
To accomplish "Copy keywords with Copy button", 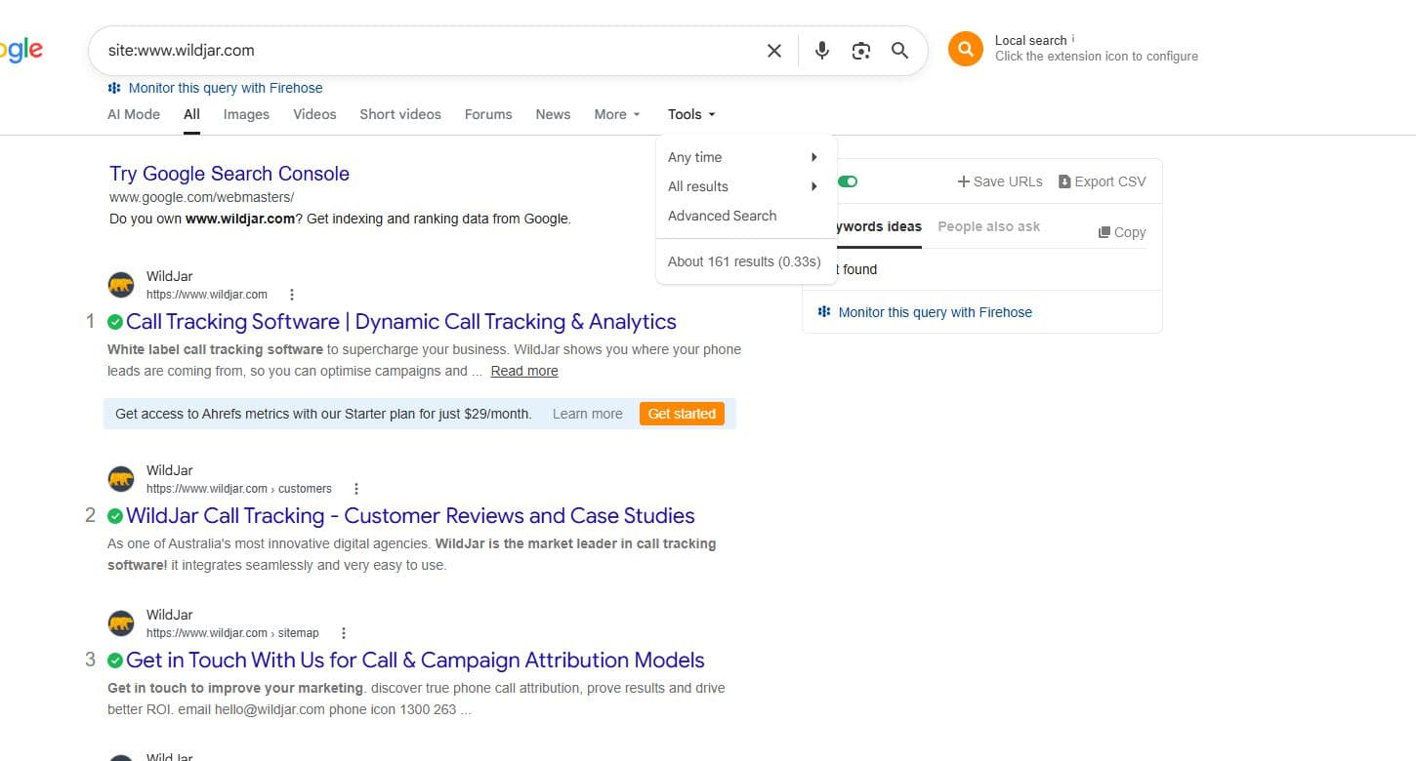I will click(1122, 232).
